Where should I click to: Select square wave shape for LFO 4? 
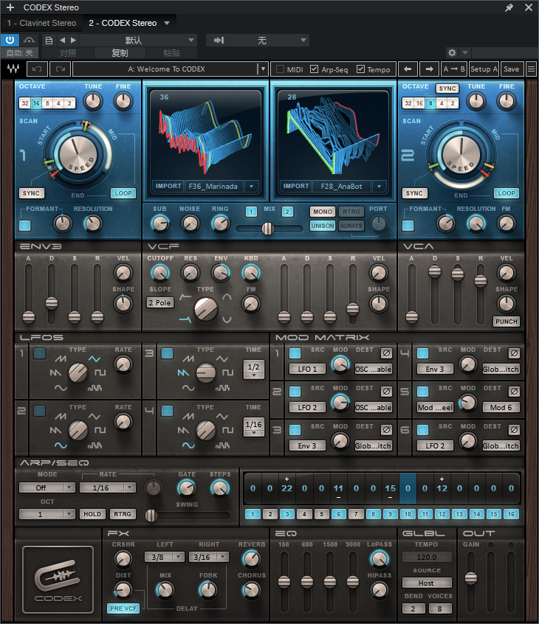tap(228, 430)
